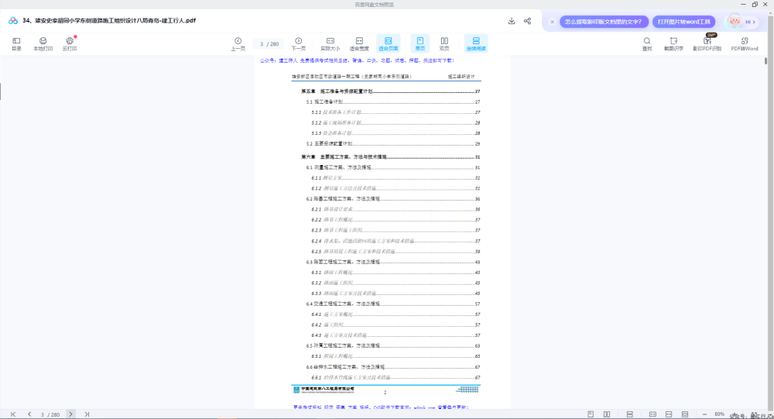The image size is (774, 419).
Task: Click 打开图片转word工具 button
Action: point(683,22)
